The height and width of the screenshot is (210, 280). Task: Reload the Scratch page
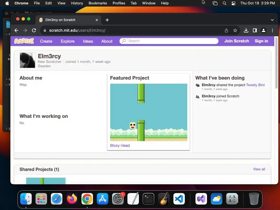click(x=34, y=30)
